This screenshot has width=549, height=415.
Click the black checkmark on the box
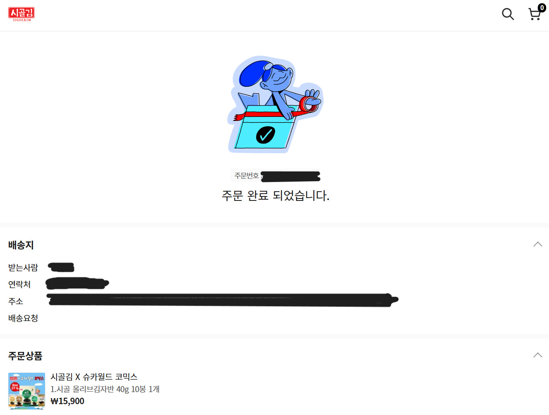point(265,135)
